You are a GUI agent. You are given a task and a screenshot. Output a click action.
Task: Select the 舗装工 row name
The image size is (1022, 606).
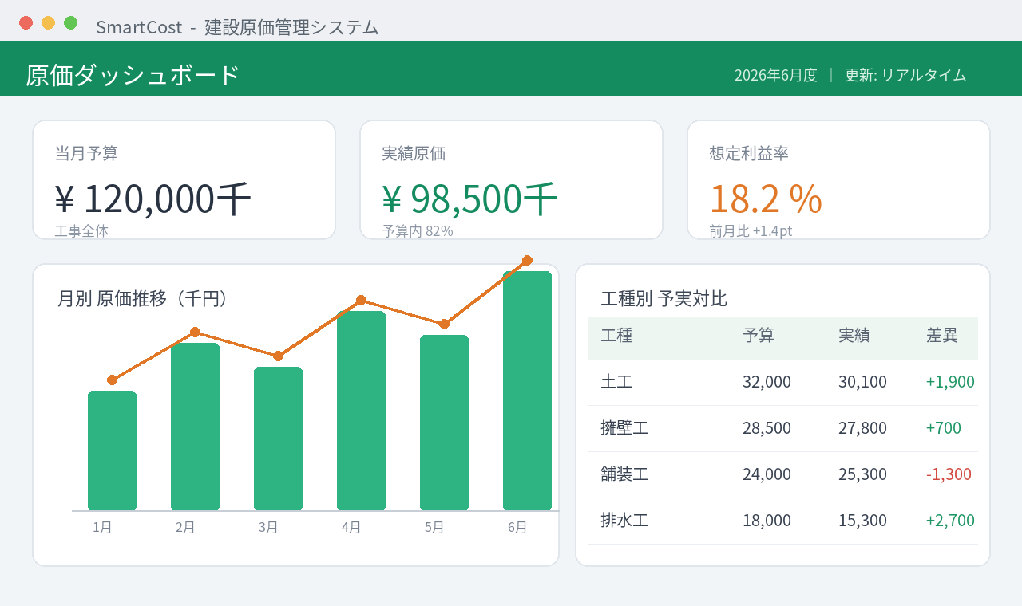click(x=624, y=474)
